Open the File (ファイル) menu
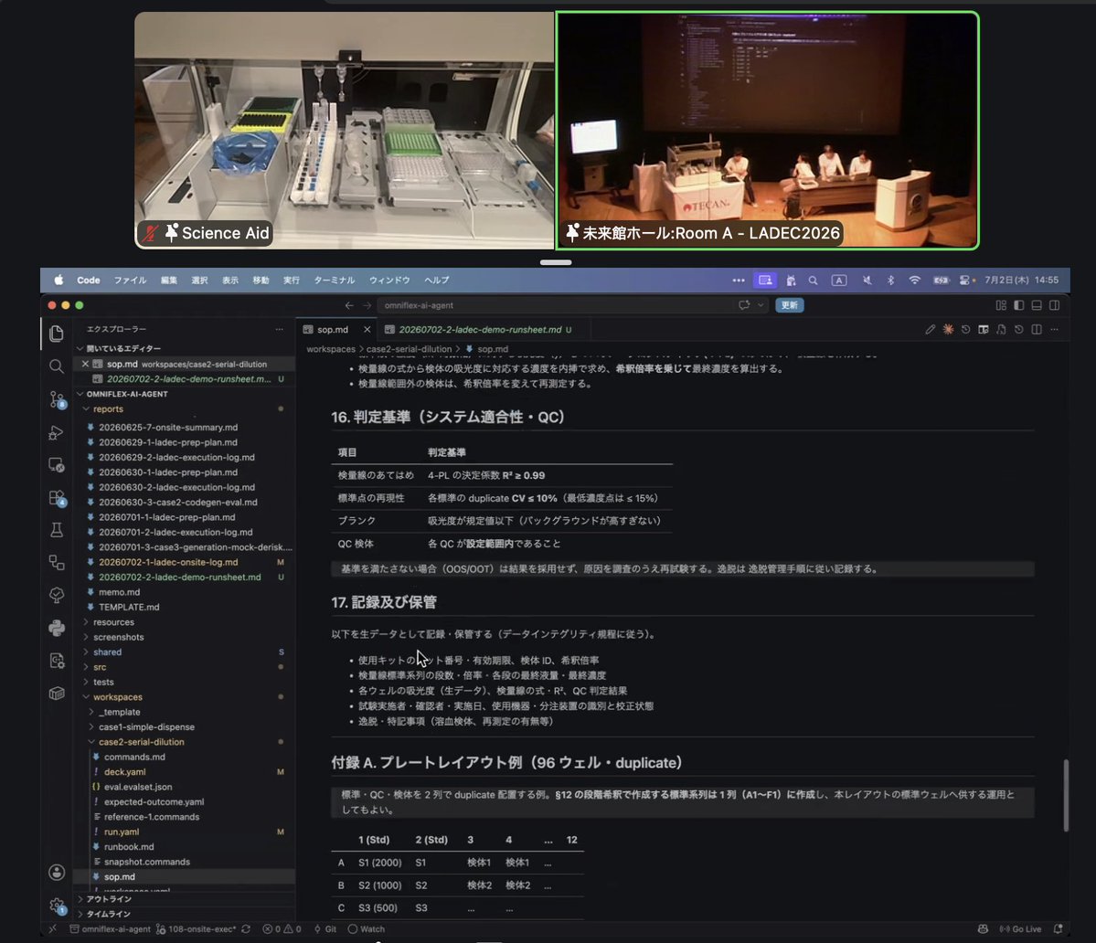 click(130, 281)
